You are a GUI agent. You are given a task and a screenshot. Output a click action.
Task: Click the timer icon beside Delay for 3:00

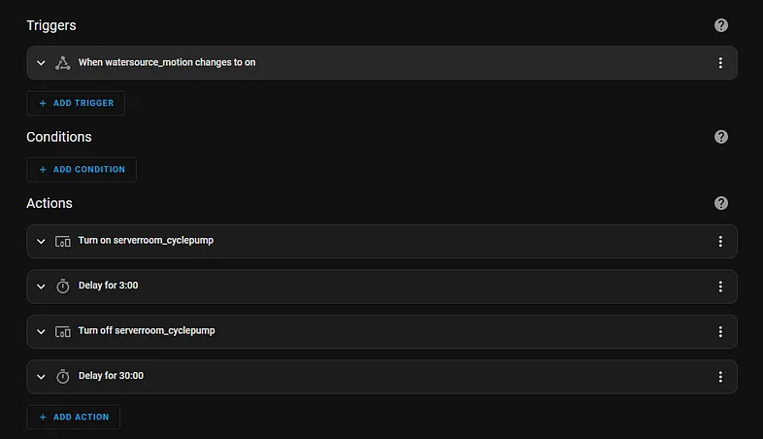point(62,287)
